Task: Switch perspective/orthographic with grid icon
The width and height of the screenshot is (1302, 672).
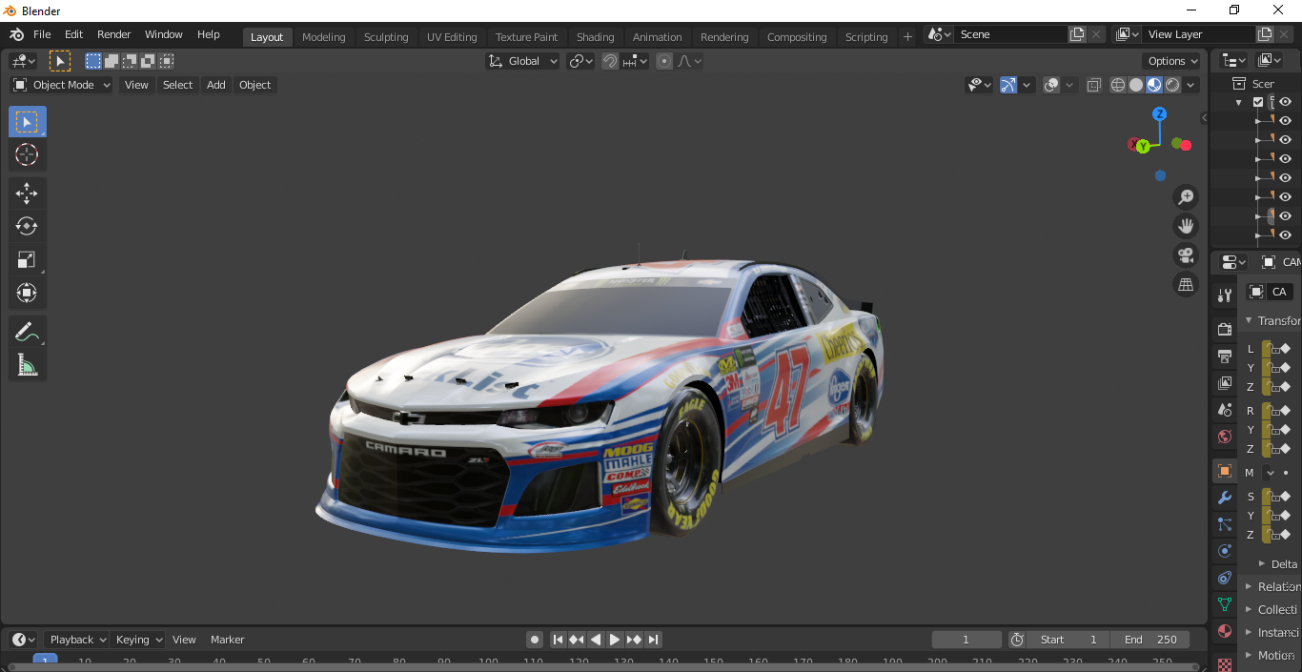Action: coord(1186,284)
